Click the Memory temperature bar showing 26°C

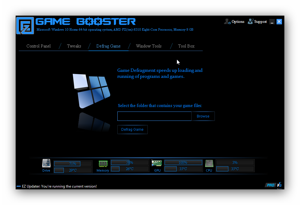[130, 169]
